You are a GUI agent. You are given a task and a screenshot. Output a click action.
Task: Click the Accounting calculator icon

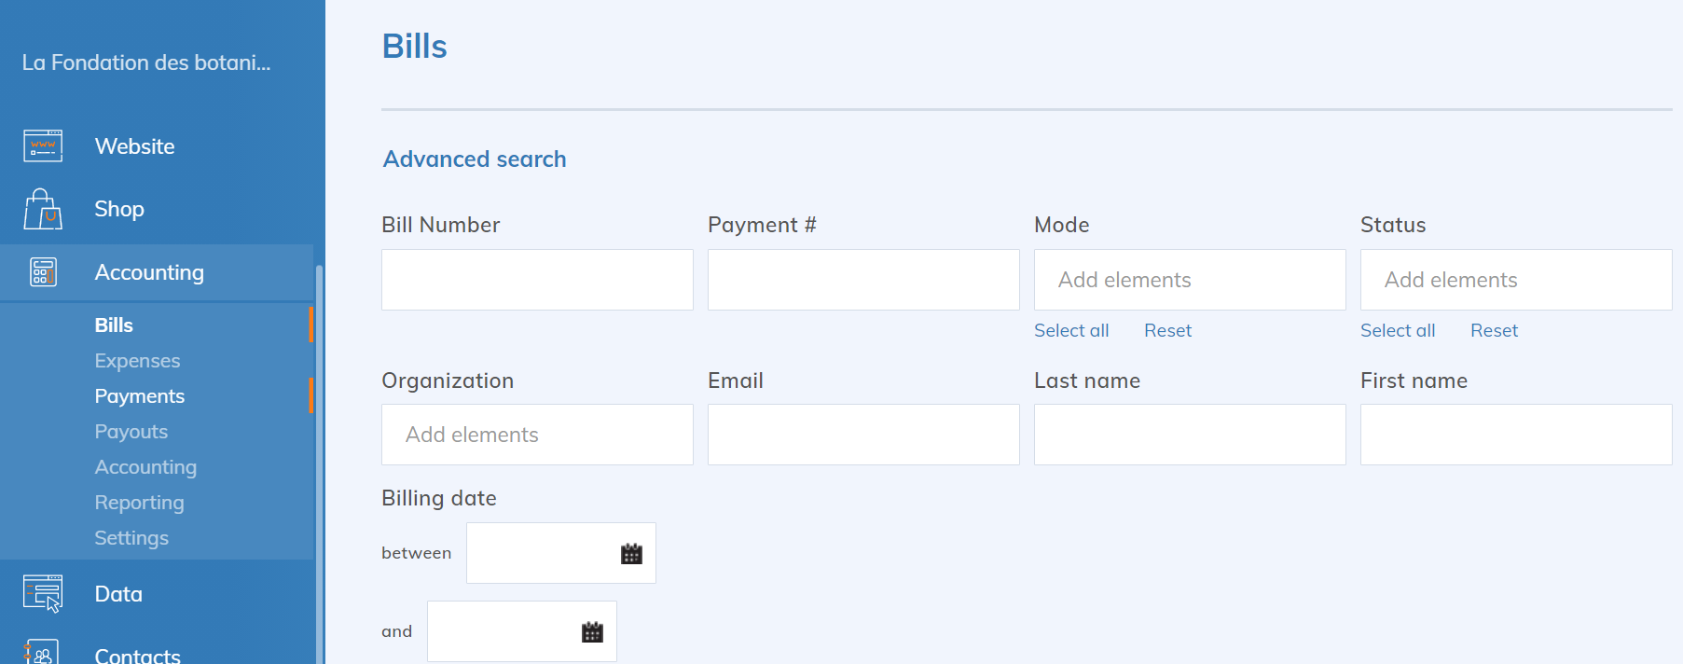[43, 272]
